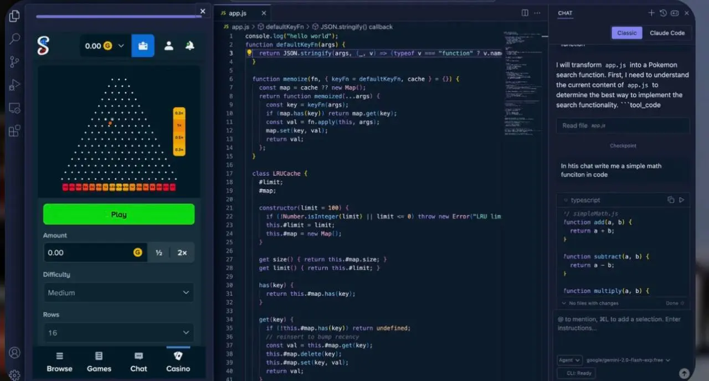Viewport: 709px width, 381px height.
Task: Open Run and Debug icon
Action: click(x=14, y=85)
